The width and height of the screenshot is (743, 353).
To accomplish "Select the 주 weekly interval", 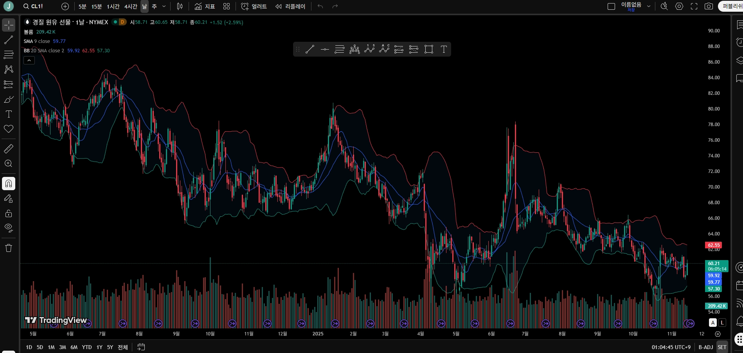I will tap(154, 6).
